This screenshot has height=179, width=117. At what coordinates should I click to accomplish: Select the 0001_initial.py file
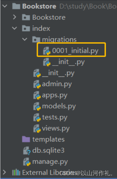pyautogui.click(x=75, y=51)
